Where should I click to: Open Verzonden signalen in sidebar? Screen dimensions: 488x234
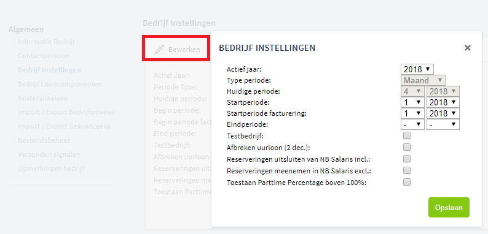point(49,154)
